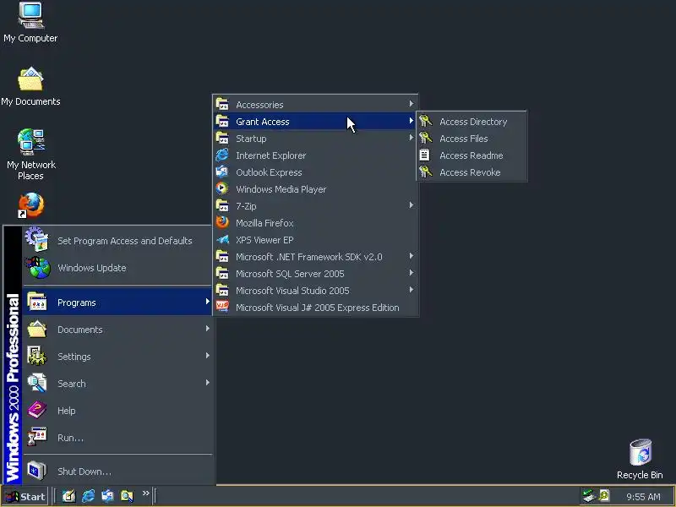
Task: Choose Access Files from the Grant Access submenu
Action: click(472, 138)
